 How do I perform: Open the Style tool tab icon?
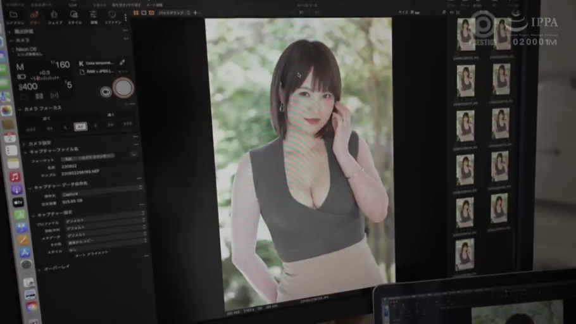tap(74, 16)
